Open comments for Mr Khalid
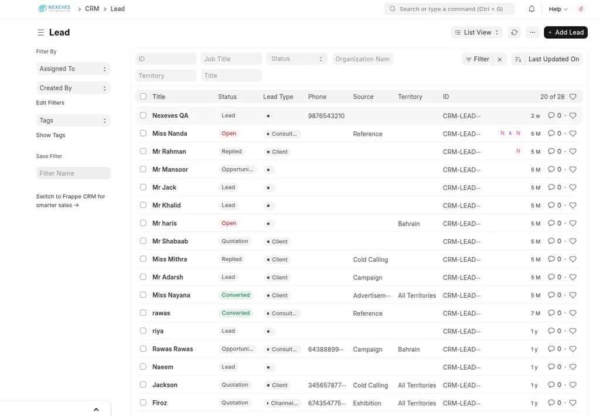This screenshot has height=416, width=600. point(554,205)
